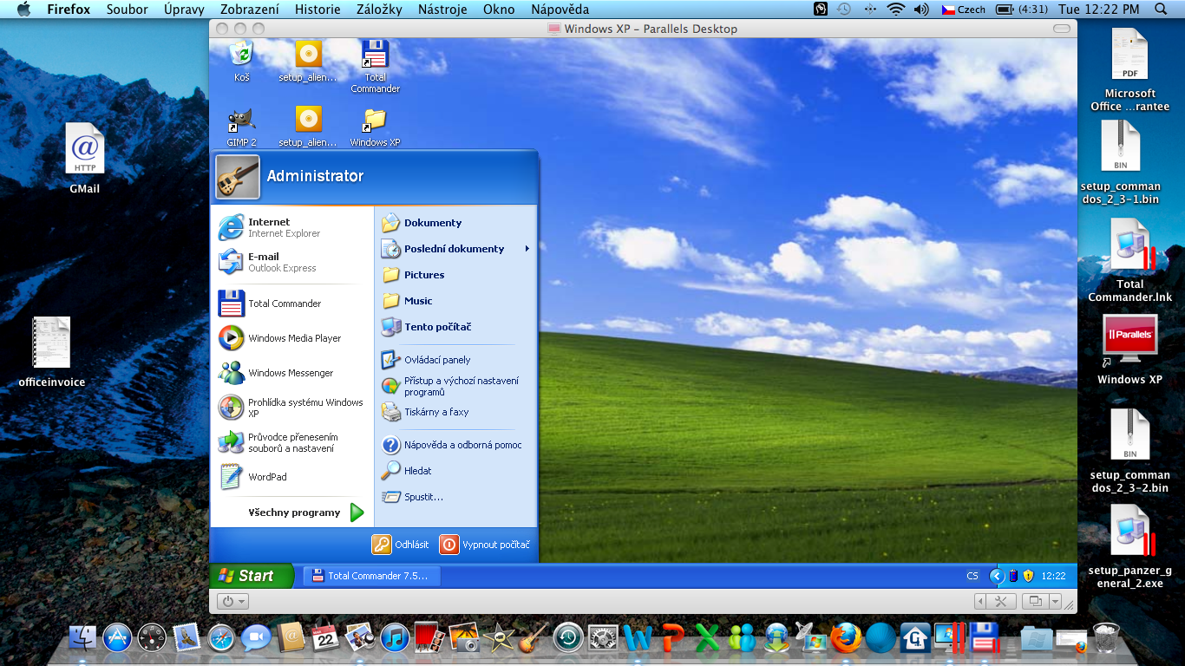Open the Apple menu
1185x666 pixels.
tap(23, 10)
